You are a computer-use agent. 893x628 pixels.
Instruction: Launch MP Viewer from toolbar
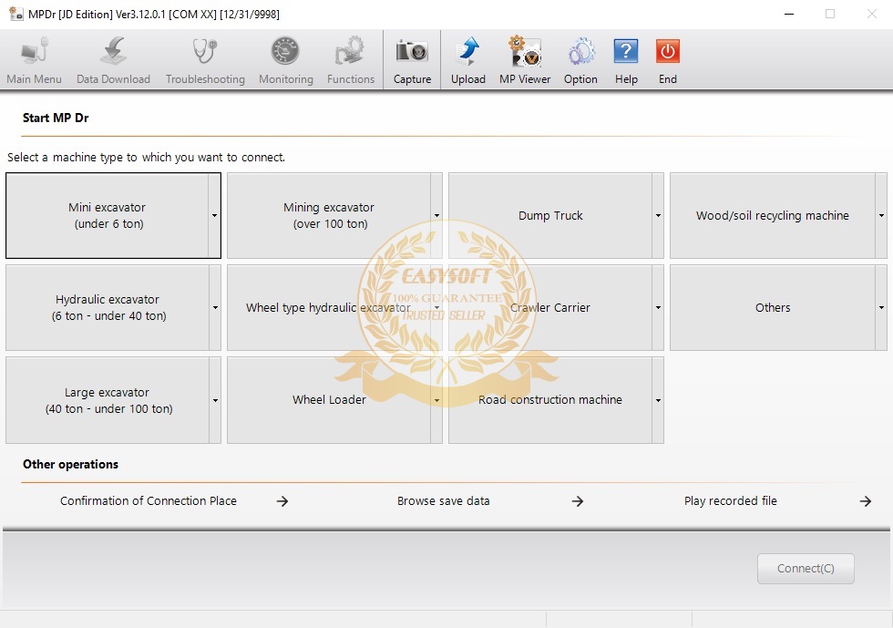tap(525, 52)
